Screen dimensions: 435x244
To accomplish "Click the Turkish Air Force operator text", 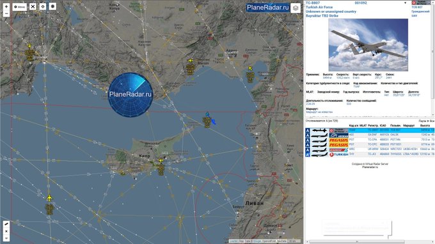I will click(x=319, y=7).
